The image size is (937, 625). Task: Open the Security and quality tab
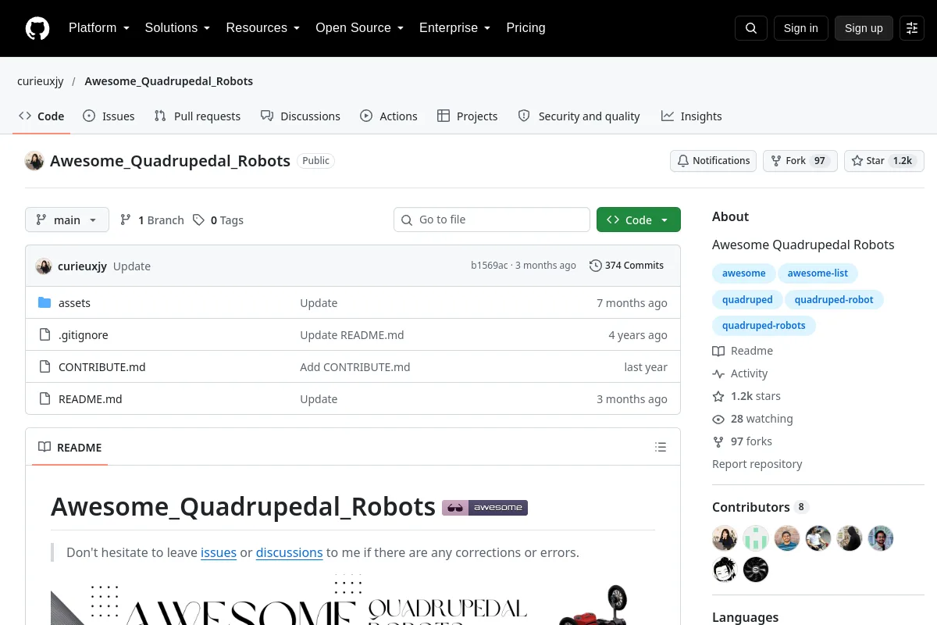579,116
